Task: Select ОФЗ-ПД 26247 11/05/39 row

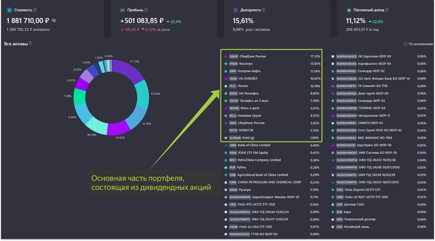Action: click(x=272, y=219)
